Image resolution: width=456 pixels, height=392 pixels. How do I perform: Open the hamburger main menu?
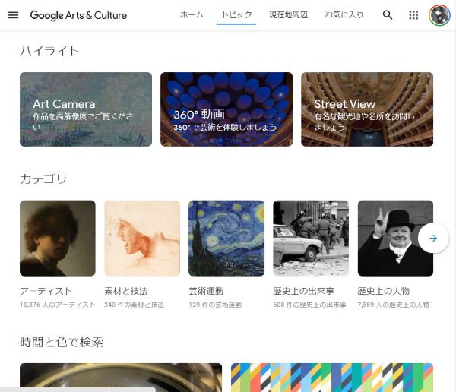13,15
